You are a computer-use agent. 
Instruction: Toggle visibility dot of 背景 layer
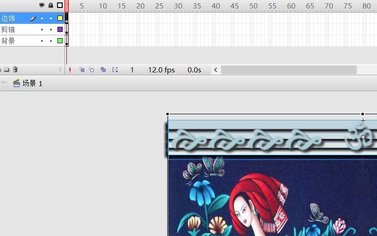point(42,41)
